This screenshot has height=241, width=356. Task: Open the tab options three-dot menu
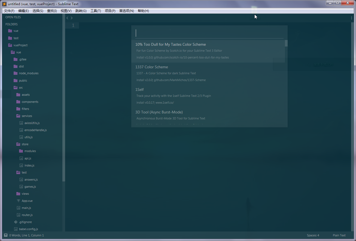tap(352, 18)
